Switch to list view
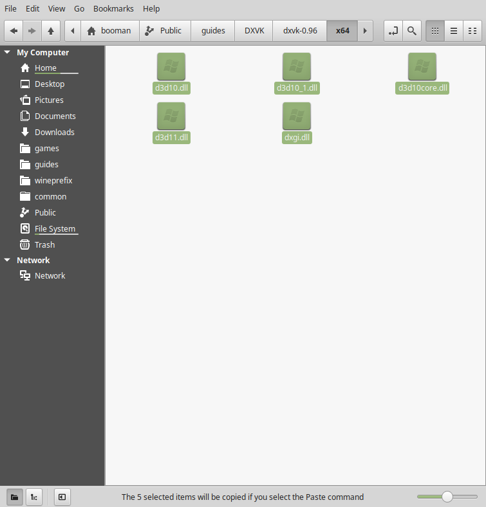486x507 pixels. point(454,31)
